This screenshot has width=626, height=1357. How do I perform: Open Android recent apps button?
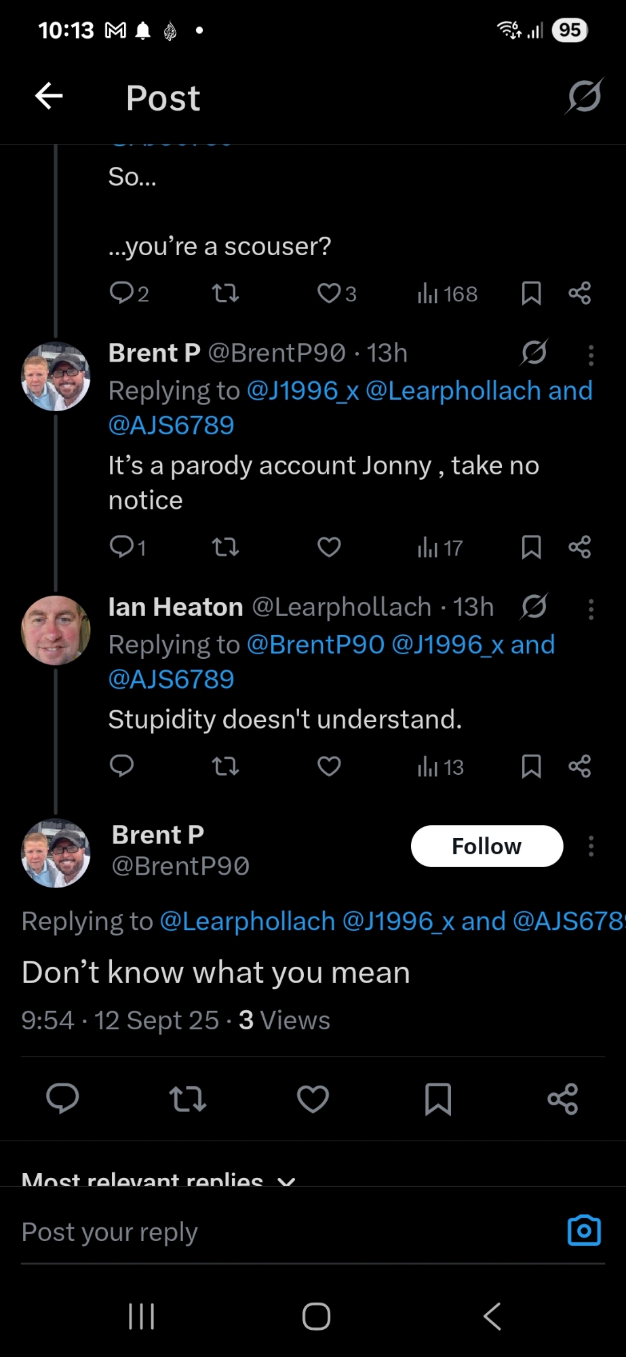click(141, 1316)
